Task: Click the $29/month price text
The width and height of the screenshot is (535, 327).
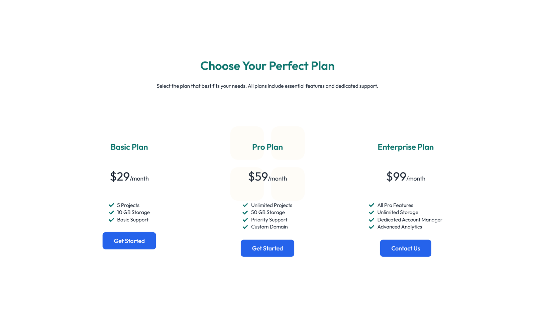Action: tap(129, 177)
